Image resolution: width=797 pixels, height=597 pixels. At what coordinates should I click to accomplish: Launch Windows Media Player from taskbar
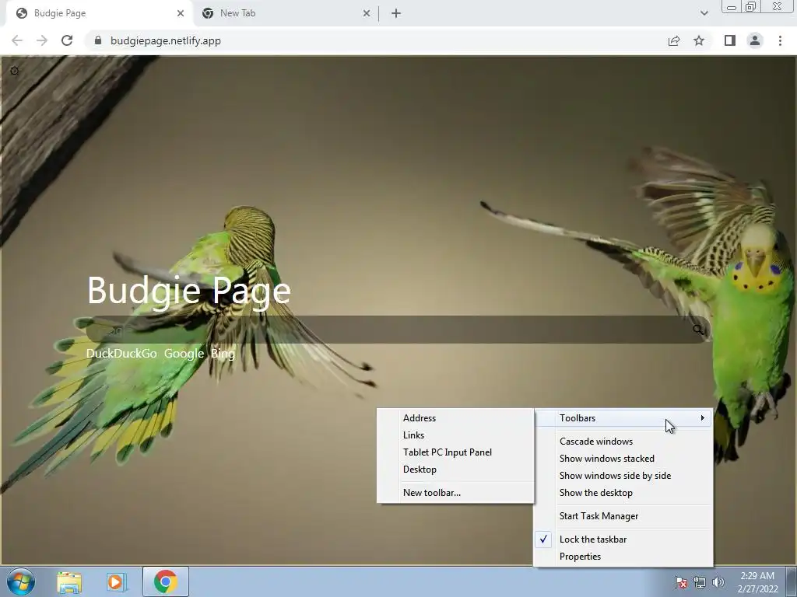[117, 581]
